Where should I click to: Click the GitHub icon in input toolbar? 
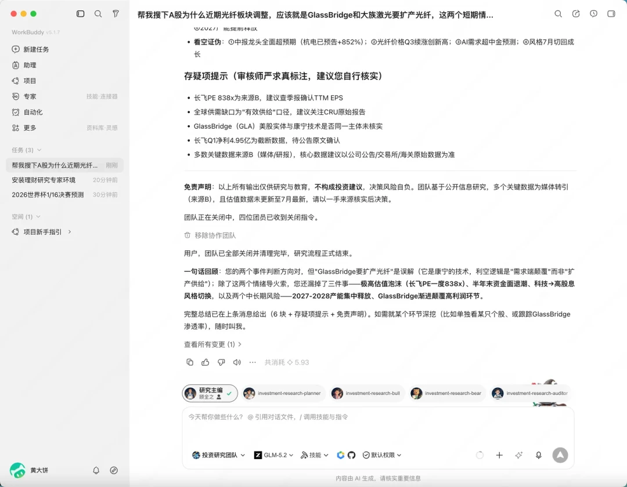[x=351, y=455]
